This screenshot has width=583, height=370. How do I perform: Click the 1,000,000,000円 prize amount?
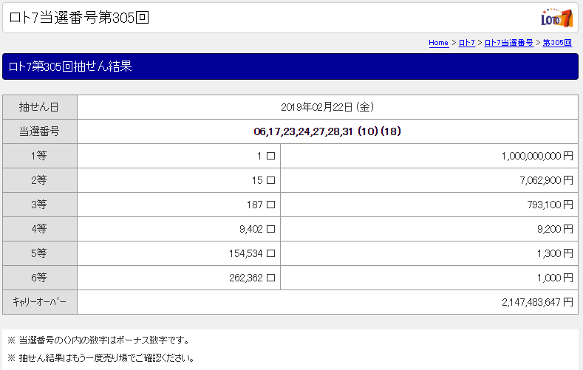point(537,156)
